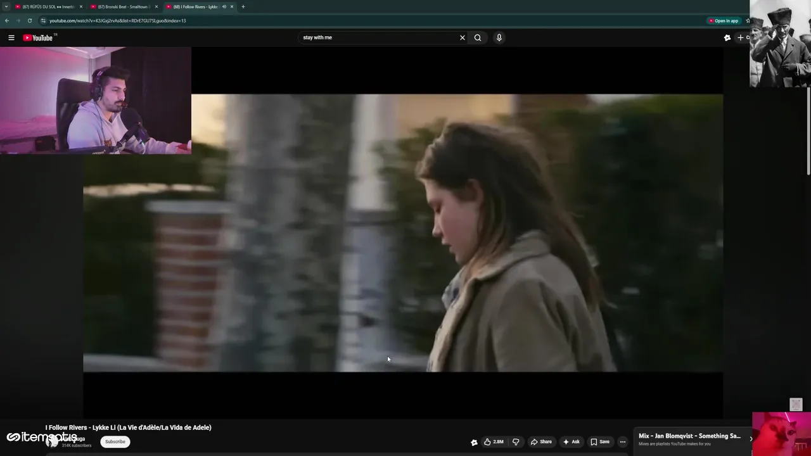Click video title 'I Follow Rivers - Lykke Li'
This screenshot has height=456, width=811.
[128, 427]
